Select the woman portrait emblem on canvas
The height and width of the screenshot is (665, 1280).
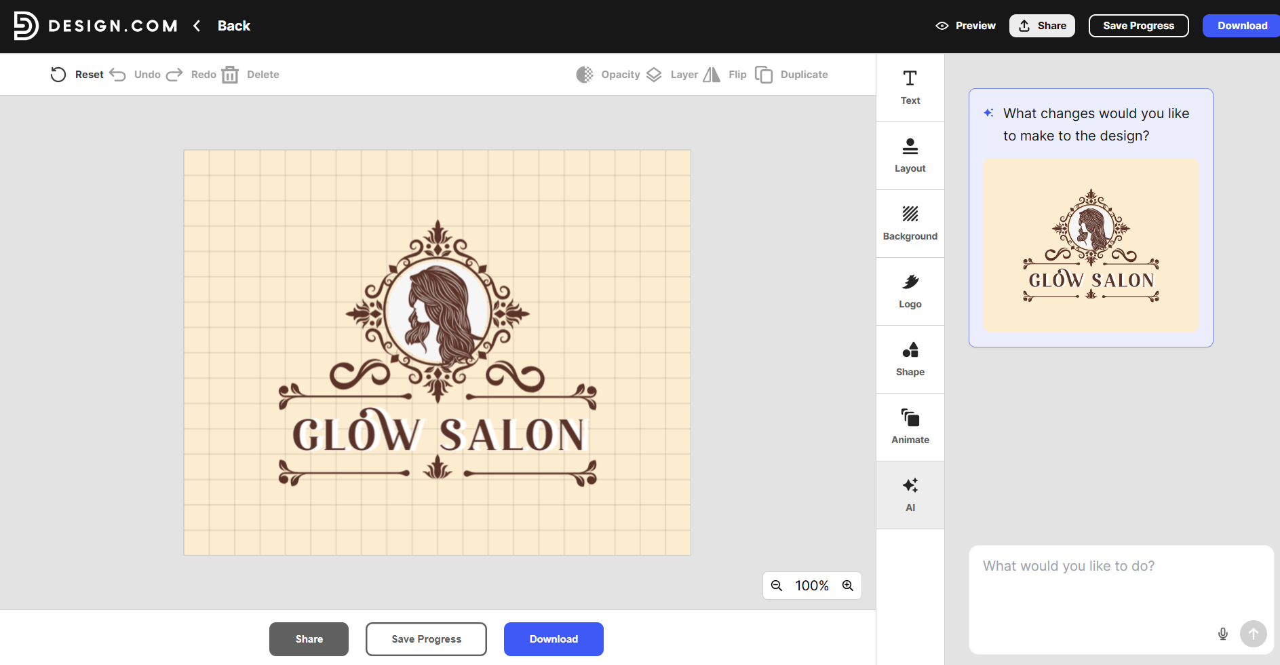click(438, 312)
